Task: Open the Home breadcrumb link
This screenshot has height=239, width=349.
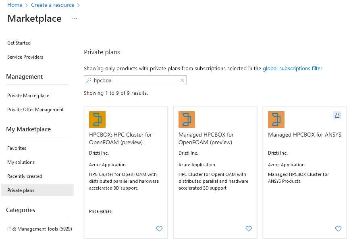Action: (15, 5)
